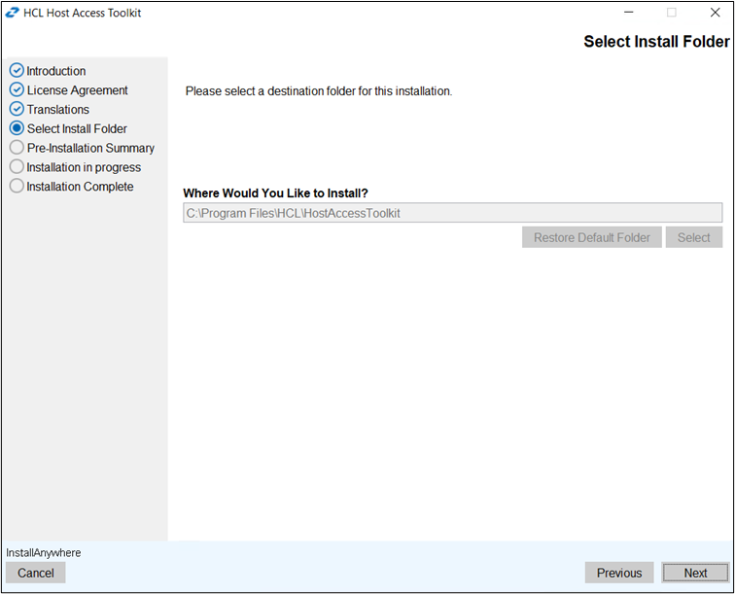Click the Select Install Folder sidebar step text
The width and height of the screenshot is (735, 594).
(77, 128)
